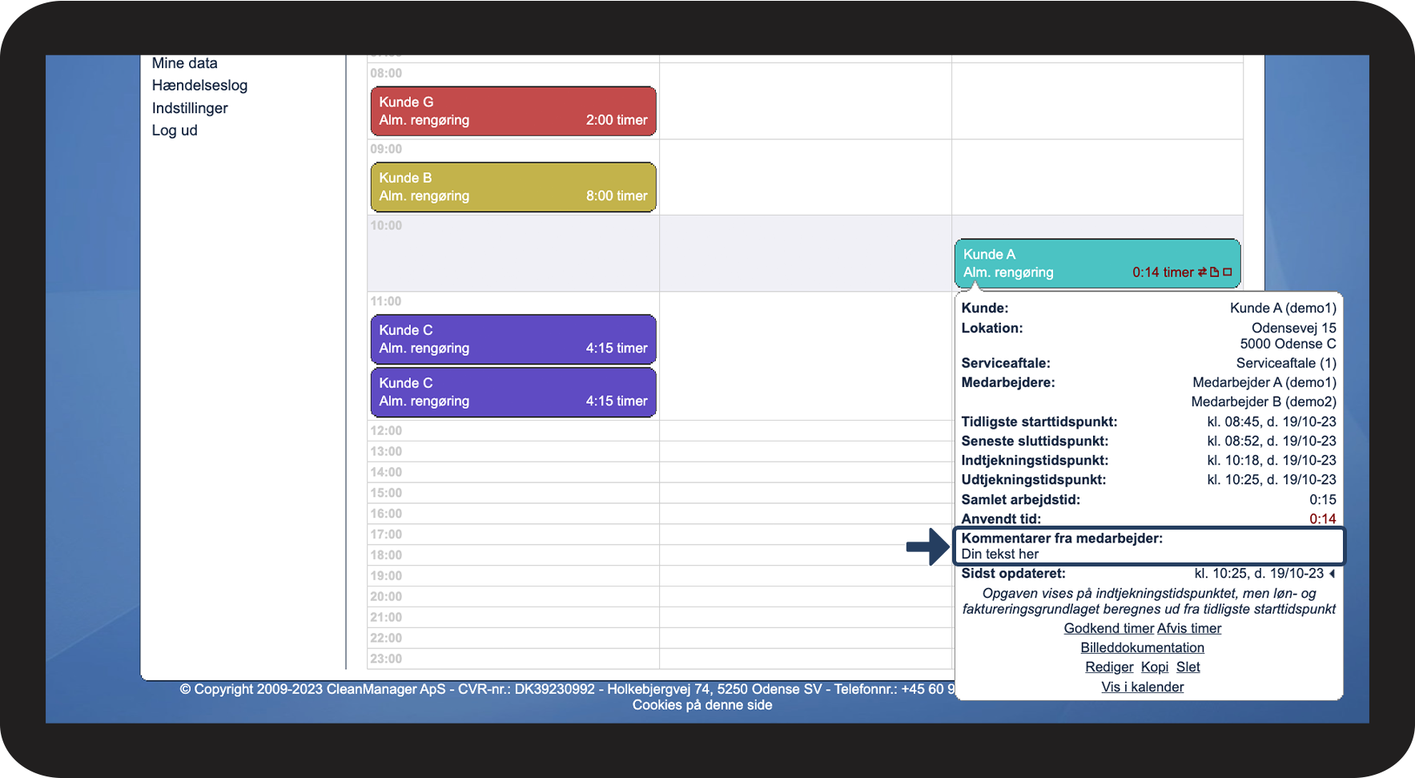
Task: Click the 'Kommentarer fra medarbejder:' label
Action: 1062,538
